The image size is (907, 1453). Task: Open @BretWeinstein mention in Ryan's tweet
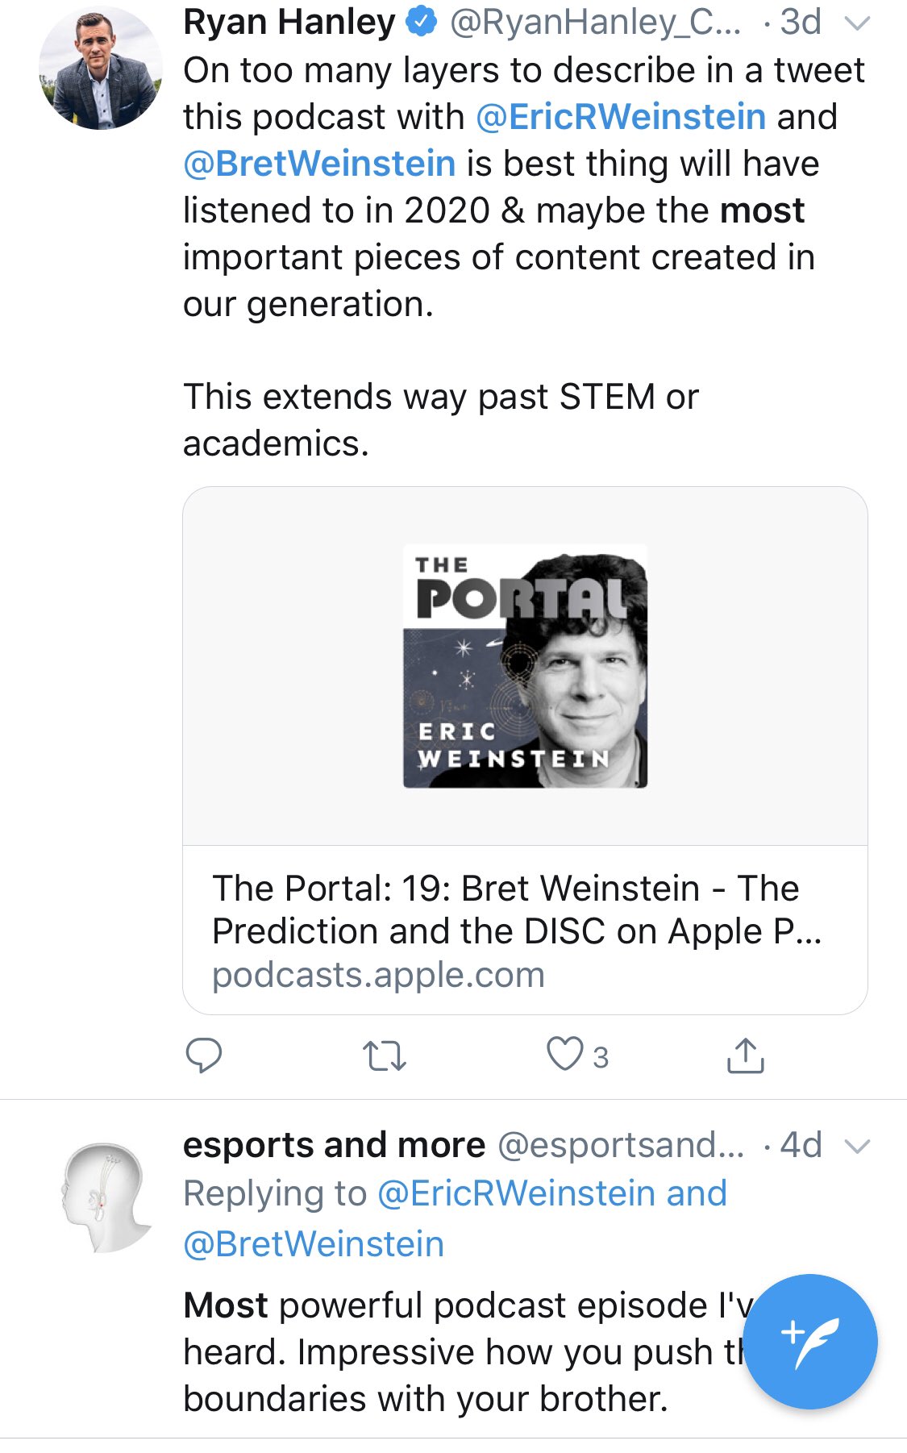point(319,164)
